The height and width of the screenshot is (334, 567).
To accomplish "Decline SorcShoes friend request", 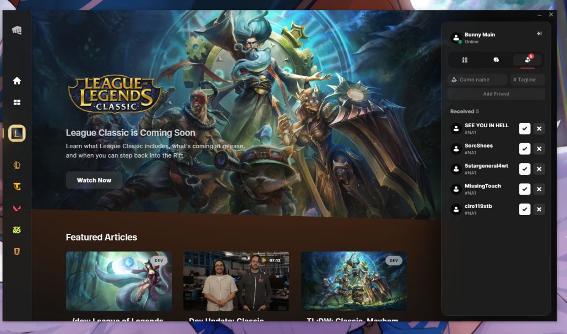I will click(x=539, y=149).
